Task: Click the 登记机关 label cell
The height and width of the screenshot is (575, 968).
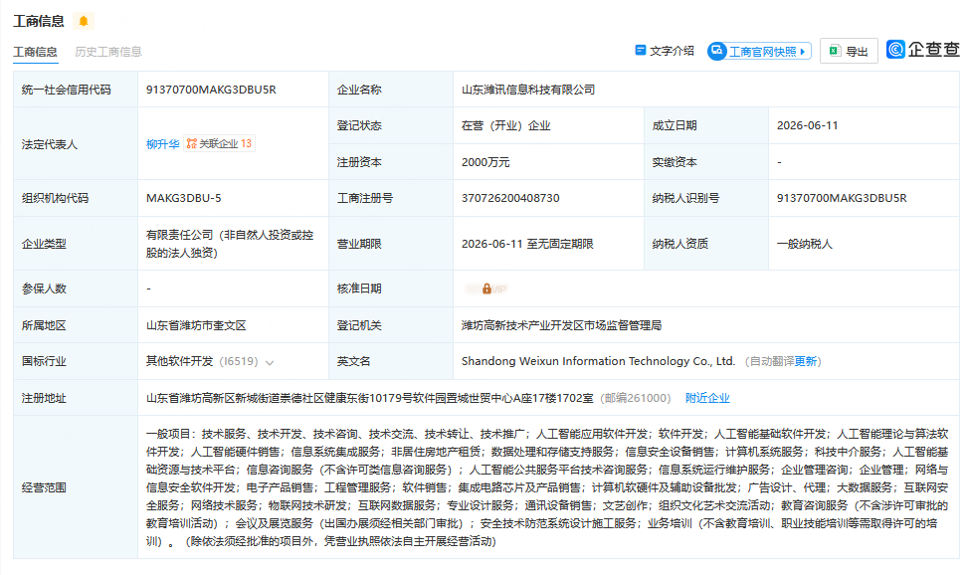Action: click(x=391, y=325)
